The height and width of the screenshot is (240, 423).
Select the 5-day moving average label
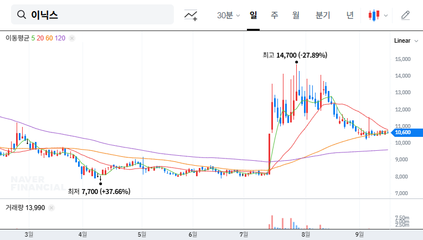coord(33,38)
